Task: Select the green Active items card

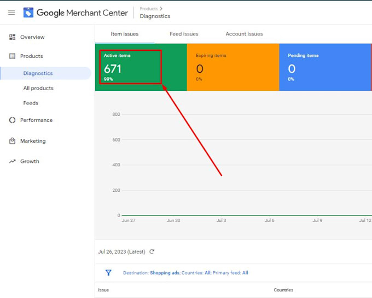Action: tap(141, 68)
